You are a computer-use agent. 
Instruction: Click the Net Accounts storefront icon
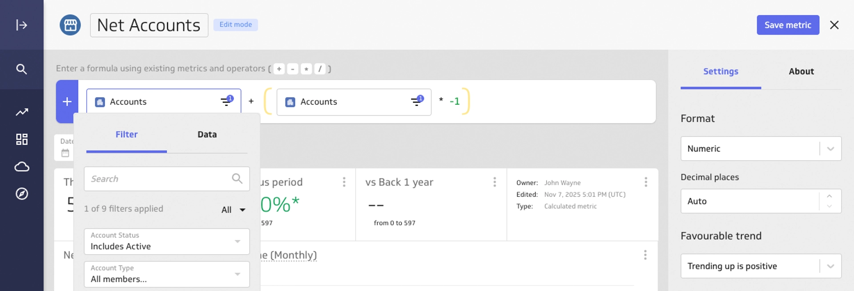pyautogui.click(x=70, y=25)
